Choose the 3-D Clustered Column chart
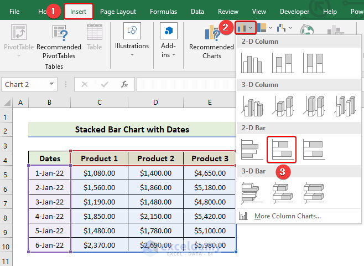This screenshot has height=266, width=364. [x=252, y=106]
